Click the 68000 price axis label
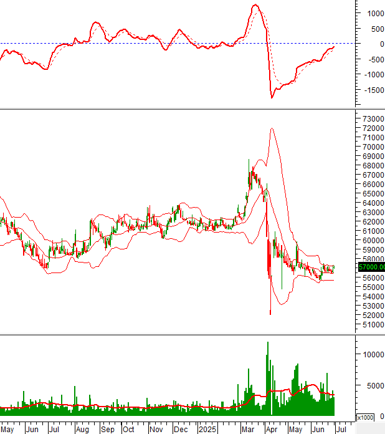Image resolution: width=385 pixels, height=434 pixels. 373,166
